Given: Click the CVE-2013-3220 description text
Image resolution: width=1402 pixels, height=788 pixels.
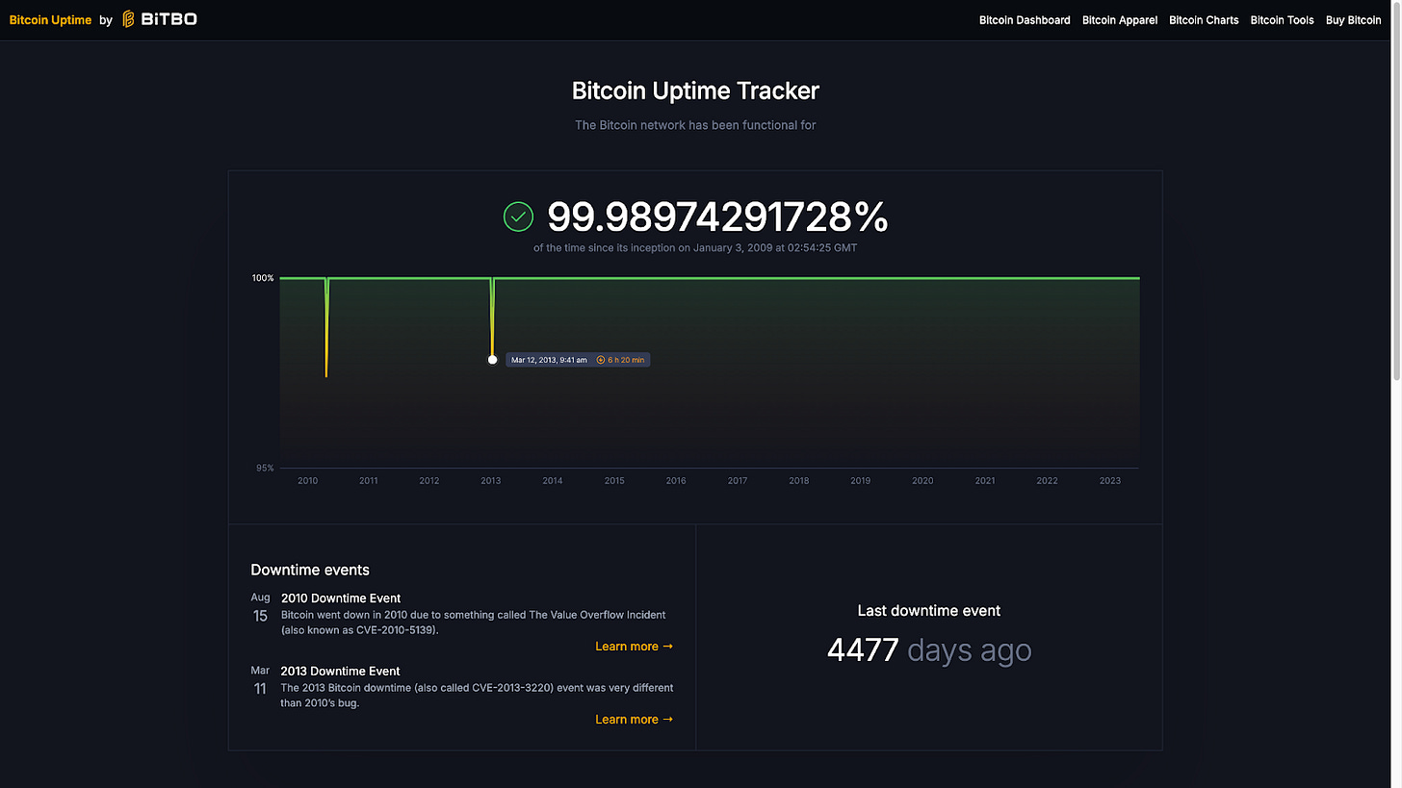Looking at the screenshot, I should coord(477,696).
